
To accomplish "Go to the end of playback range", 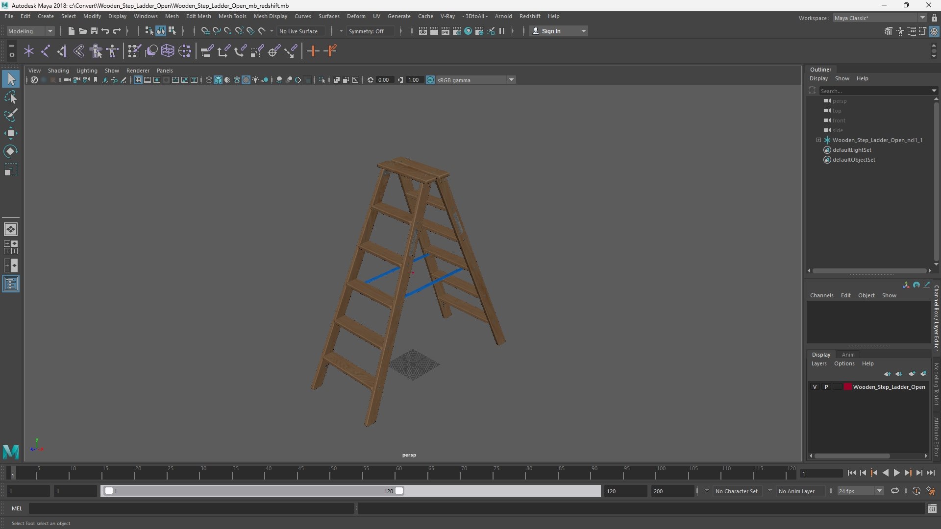I will coord(930,473).
